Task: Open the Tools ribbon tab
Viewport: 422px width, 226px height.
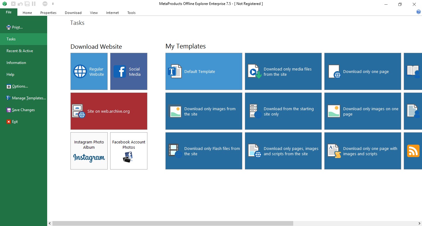Action: (x=132, y=13)
